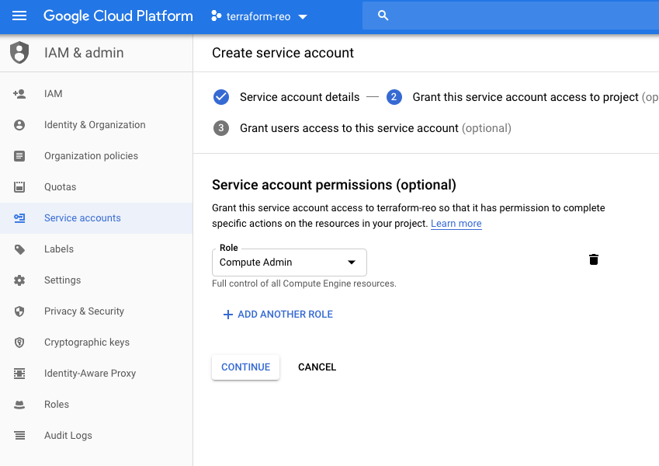
Task: Click the IAM & admin shield icon
Action: point(19,53)
